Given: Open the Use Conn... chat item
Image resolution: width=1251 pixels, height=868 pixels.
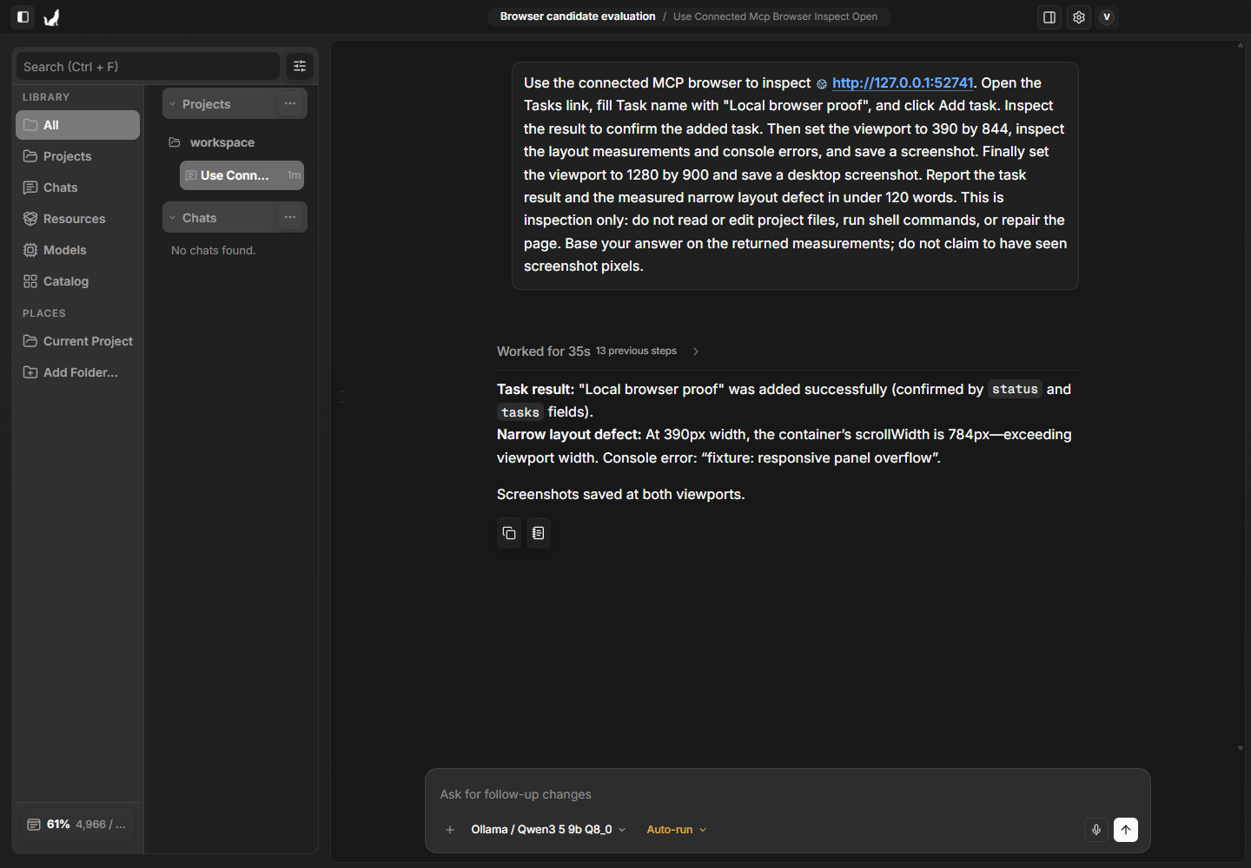Looking at the screenshot, I should (242, 175).
